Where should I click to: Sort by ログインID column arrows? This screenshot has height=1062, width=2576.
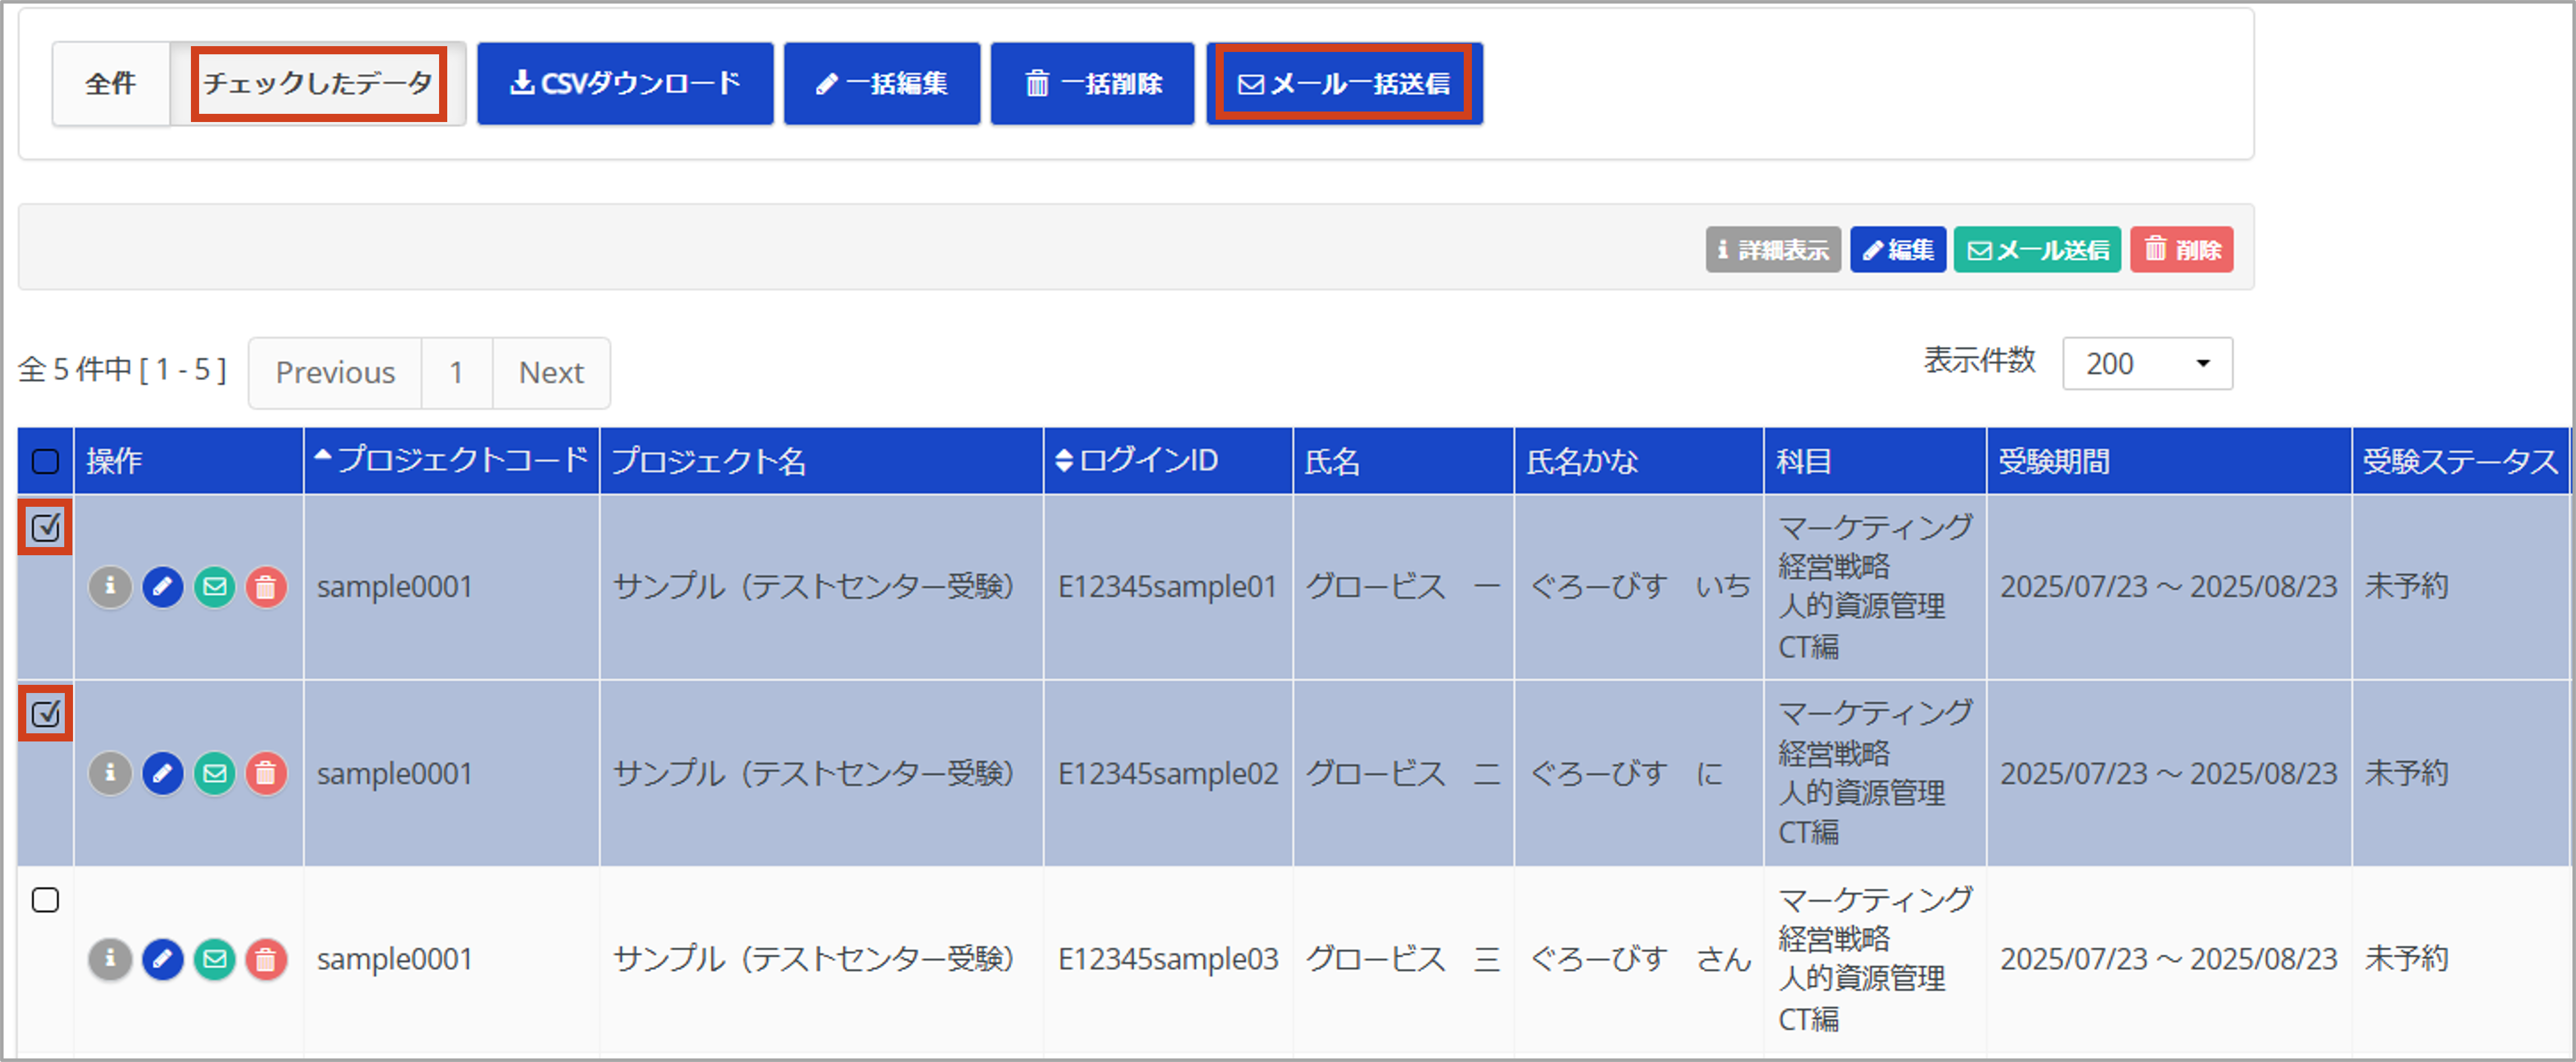point(1064,460)
